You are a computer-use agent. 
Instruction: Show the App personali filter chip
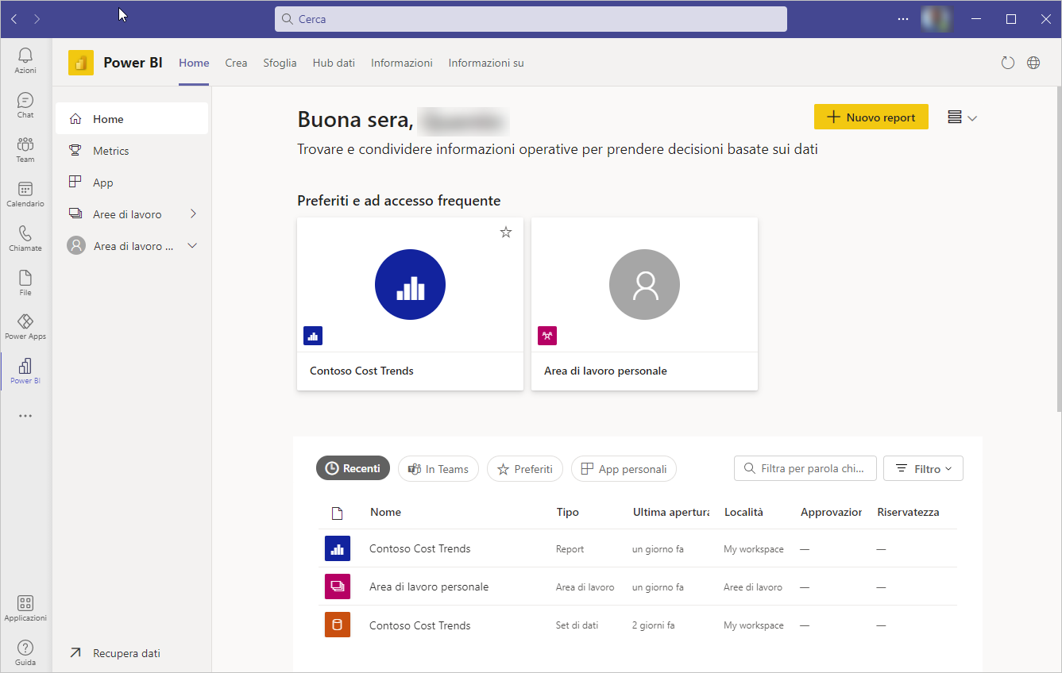tap(624, 469)
